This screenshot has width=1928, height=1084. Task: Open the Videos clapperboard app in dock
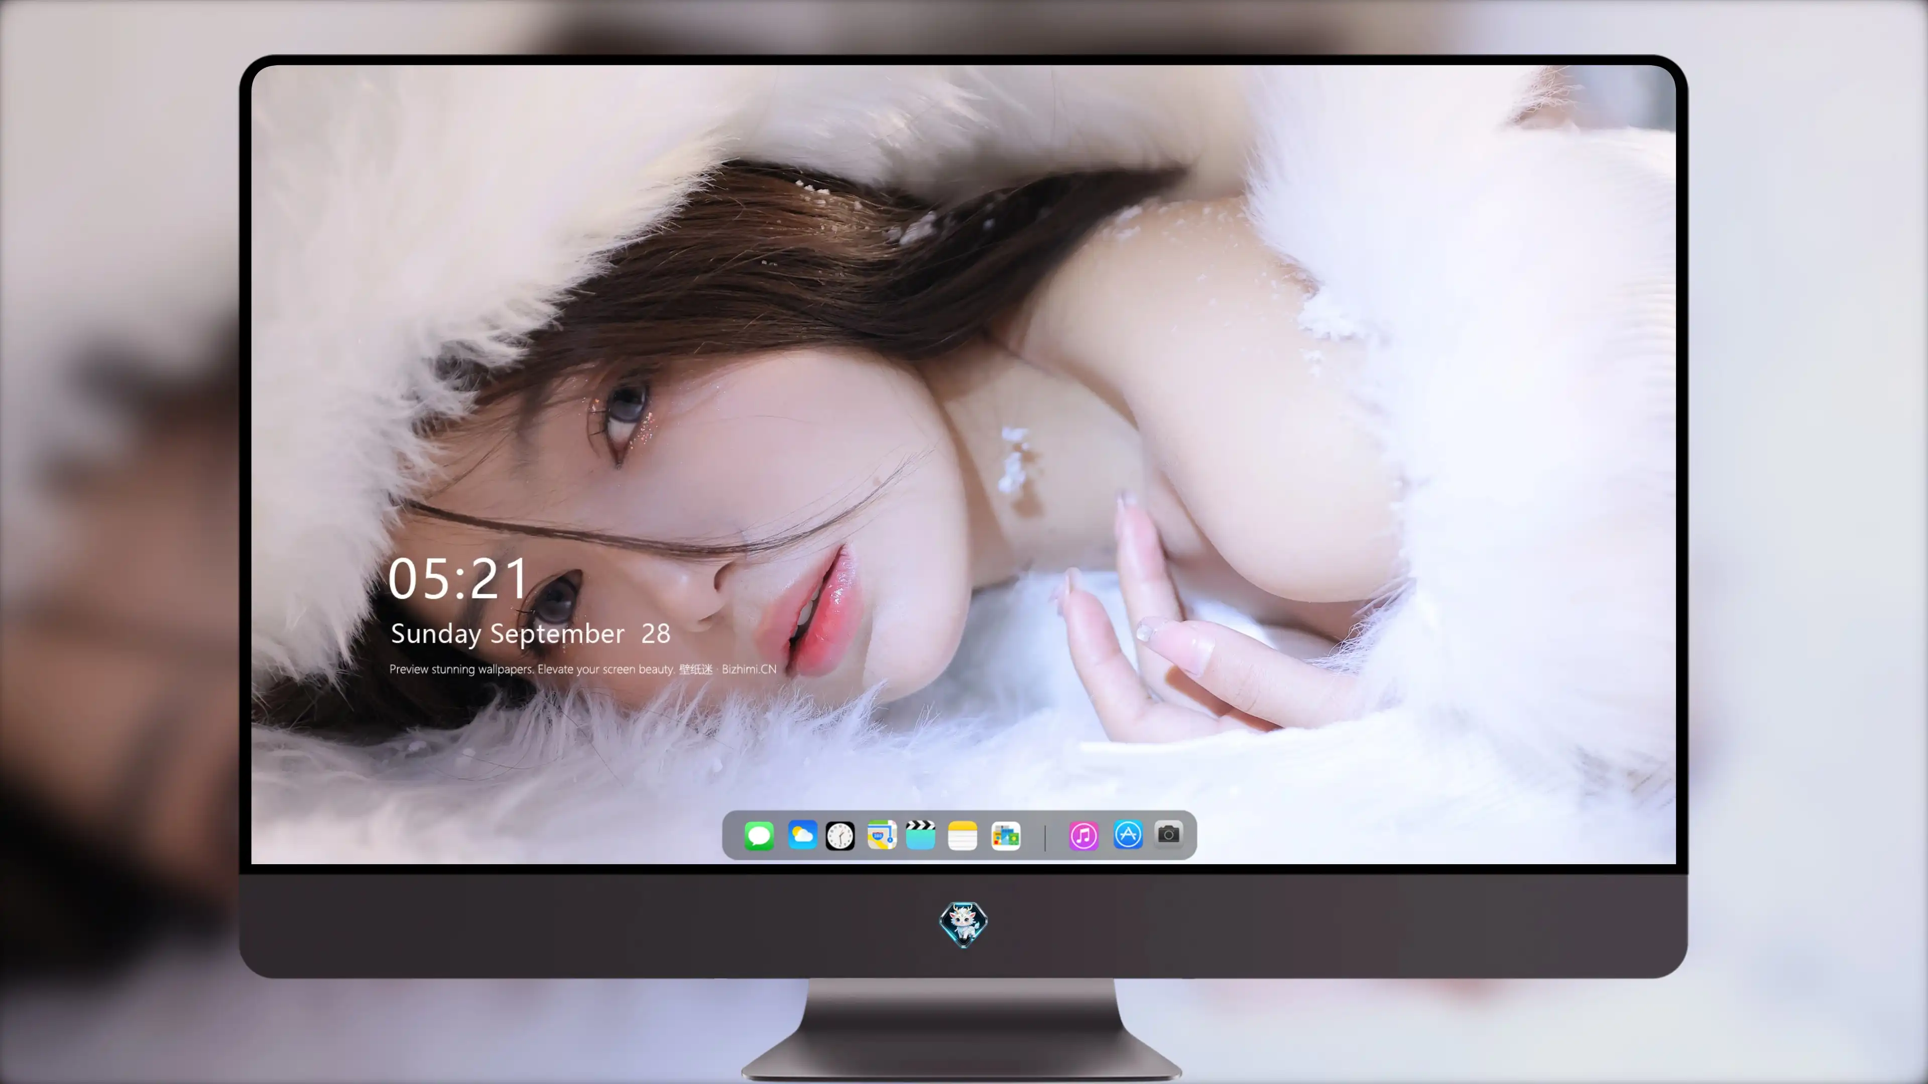point(921,835)
